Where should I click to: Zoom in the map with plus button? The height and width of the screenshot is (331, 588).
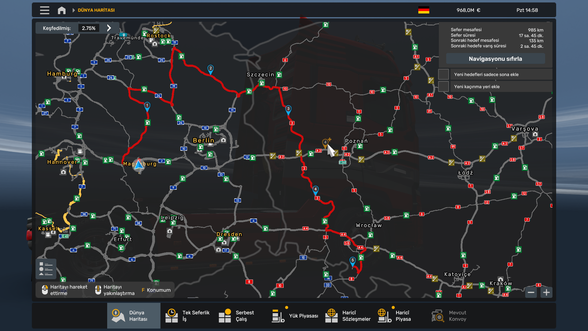click(x=546, y=292)
